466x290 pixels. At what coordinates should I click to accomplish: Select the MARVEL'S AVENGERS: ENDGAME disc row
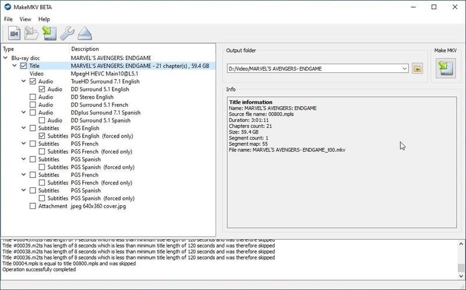[108, 58]
